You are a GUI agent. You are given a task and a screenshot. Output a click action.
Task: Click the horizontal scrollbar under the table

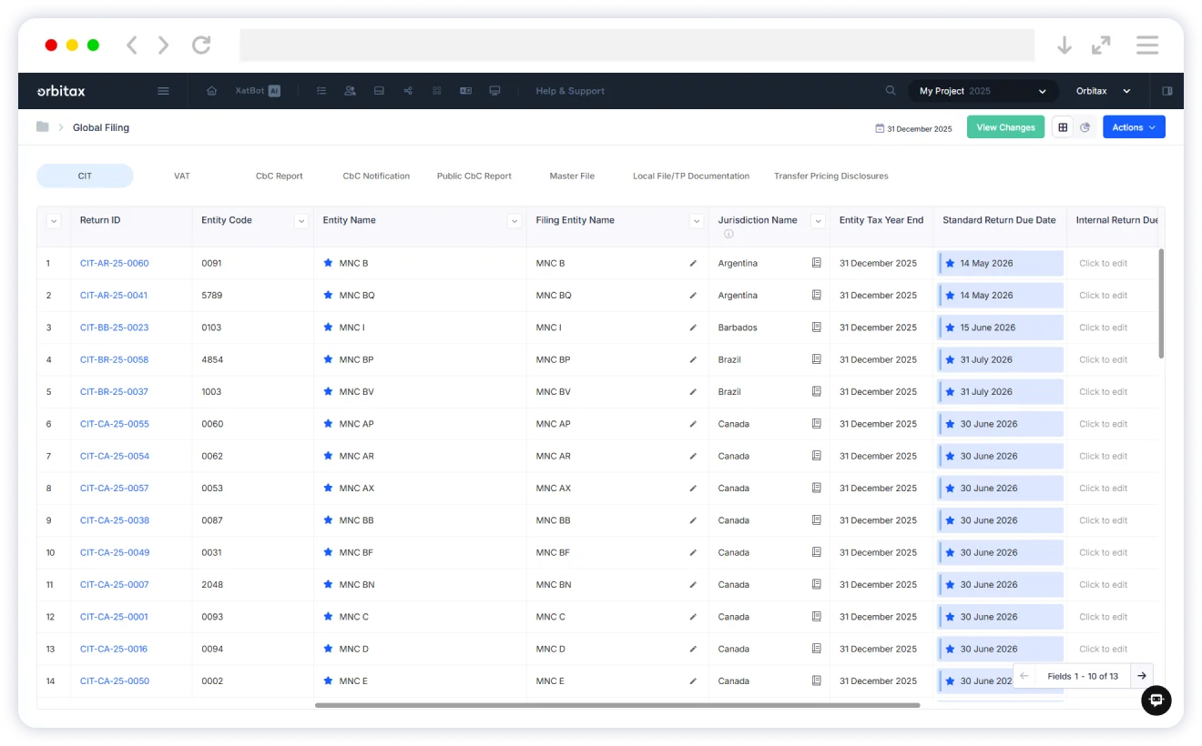point(617,704)
